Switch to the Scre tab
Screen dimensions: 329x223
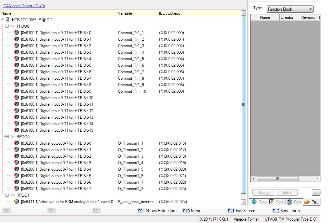(277, 202)
